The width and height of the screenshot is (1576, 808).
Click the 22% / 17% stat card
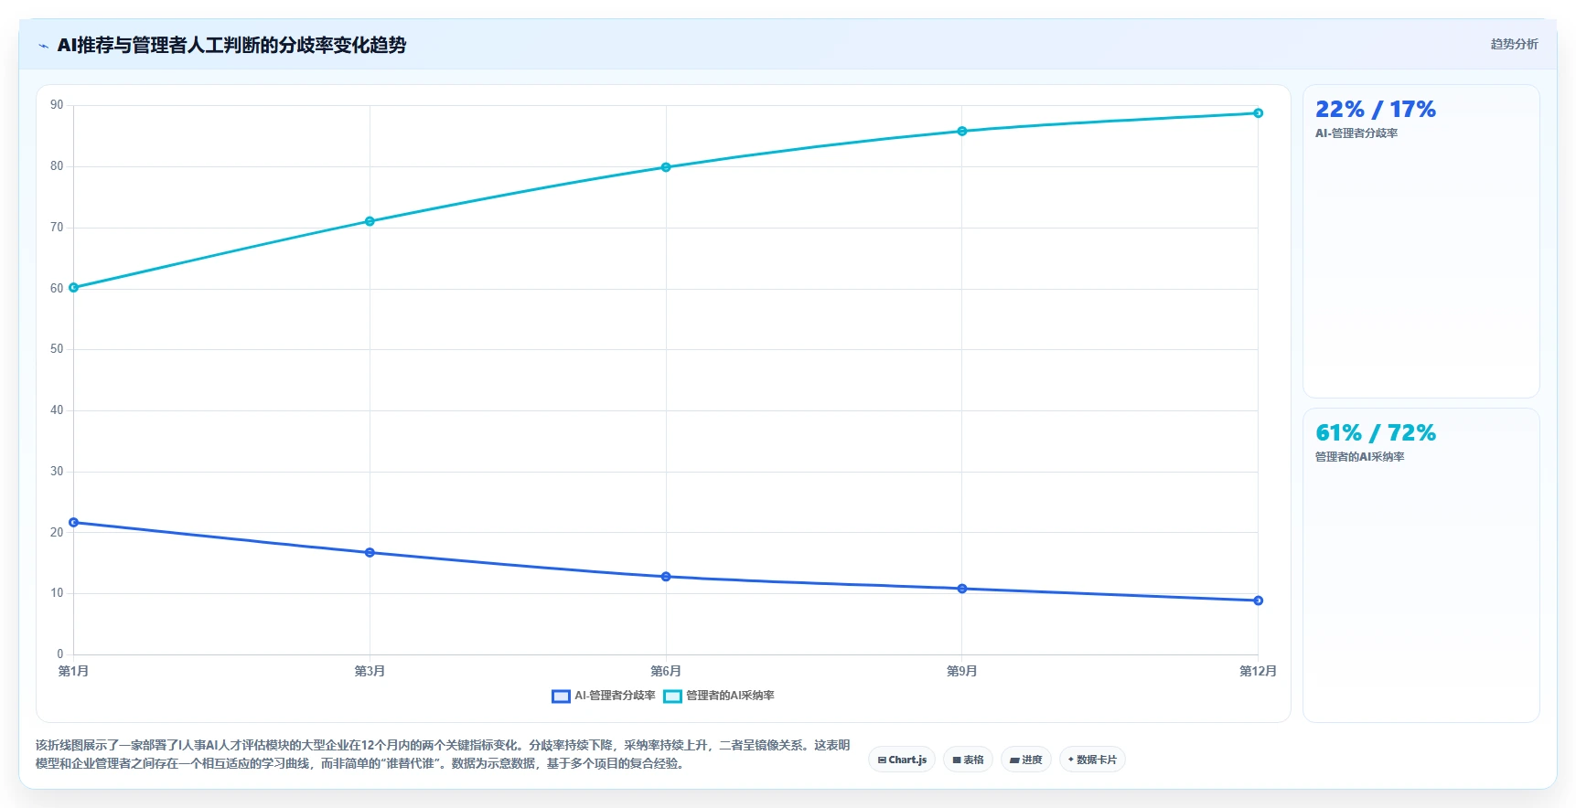click(x=1421, y=241)
